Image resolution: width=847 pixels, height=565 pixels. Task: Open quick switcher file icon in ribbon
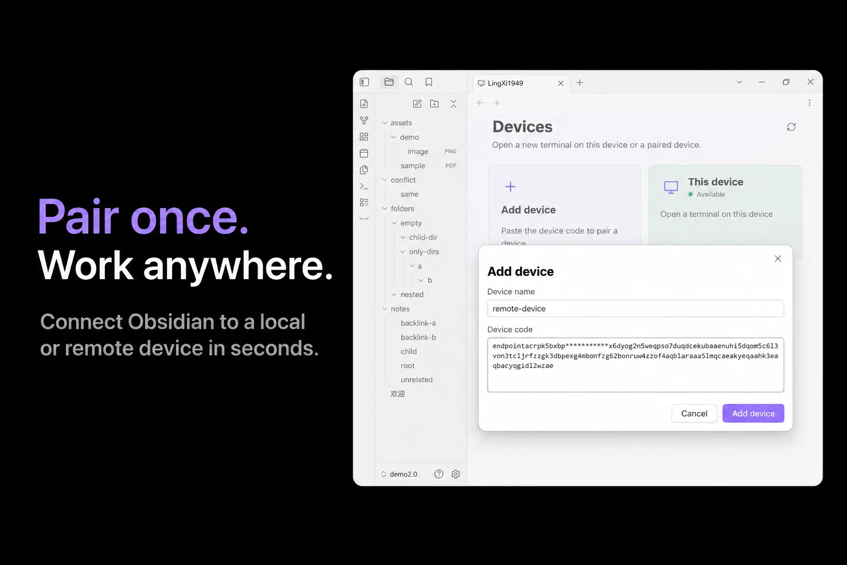click(364, 104)
